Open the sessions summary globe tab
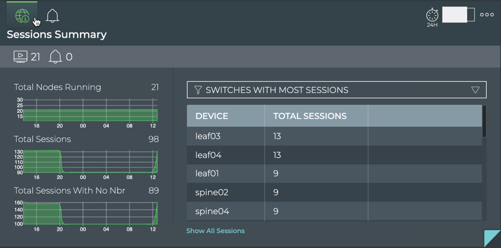Screen dimensions: 501x248 tap(22, 16)
